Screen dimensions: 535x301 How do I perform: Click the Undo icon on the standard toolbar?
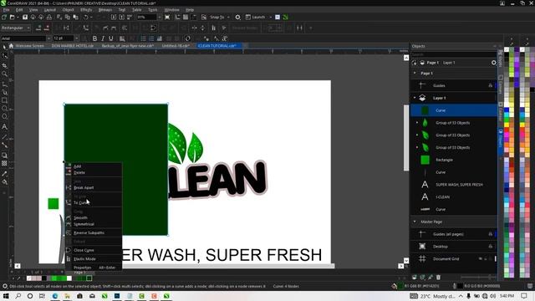click(86, 17)
